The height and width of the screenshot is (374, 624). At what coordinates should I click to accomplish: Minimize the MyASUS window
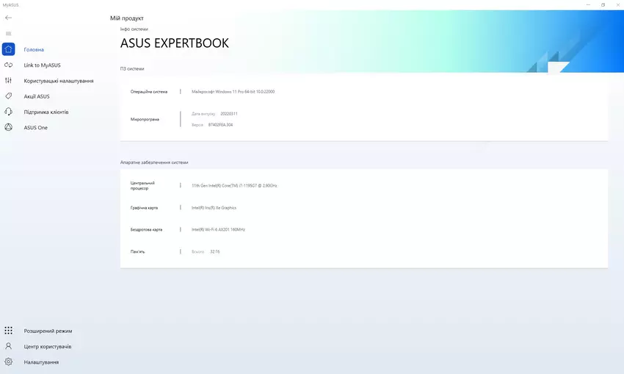click(588, 4)
